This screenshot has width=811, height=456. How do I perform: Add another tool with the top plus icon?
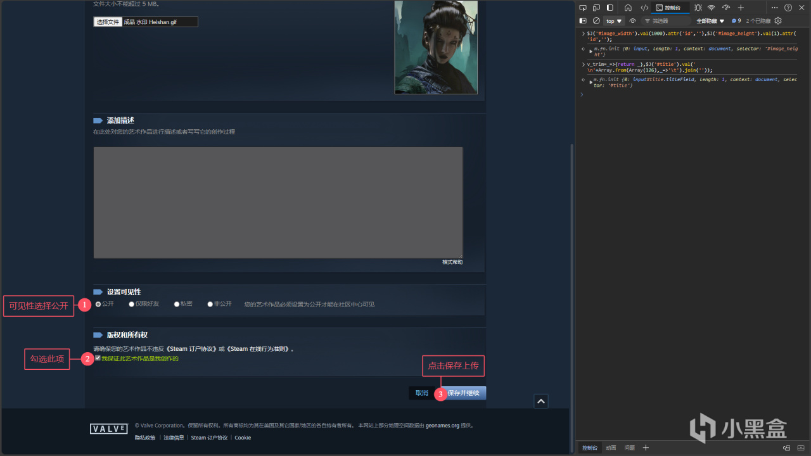(x=741, y=8)
